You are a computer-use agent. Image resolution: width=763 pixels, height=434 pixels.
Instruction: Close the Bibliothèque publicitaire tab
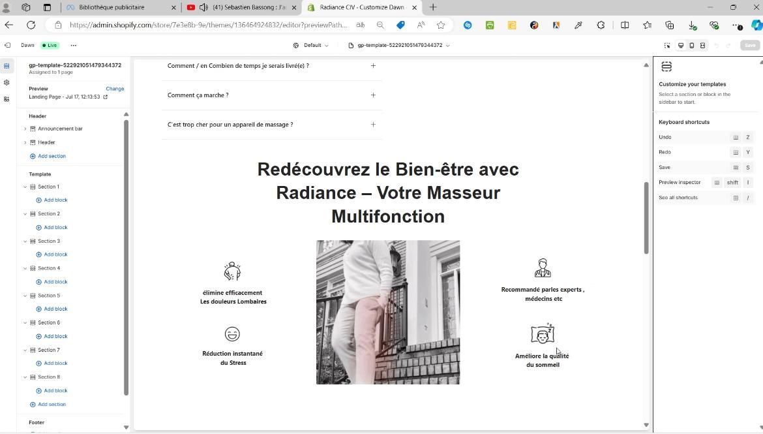point(173,7)
